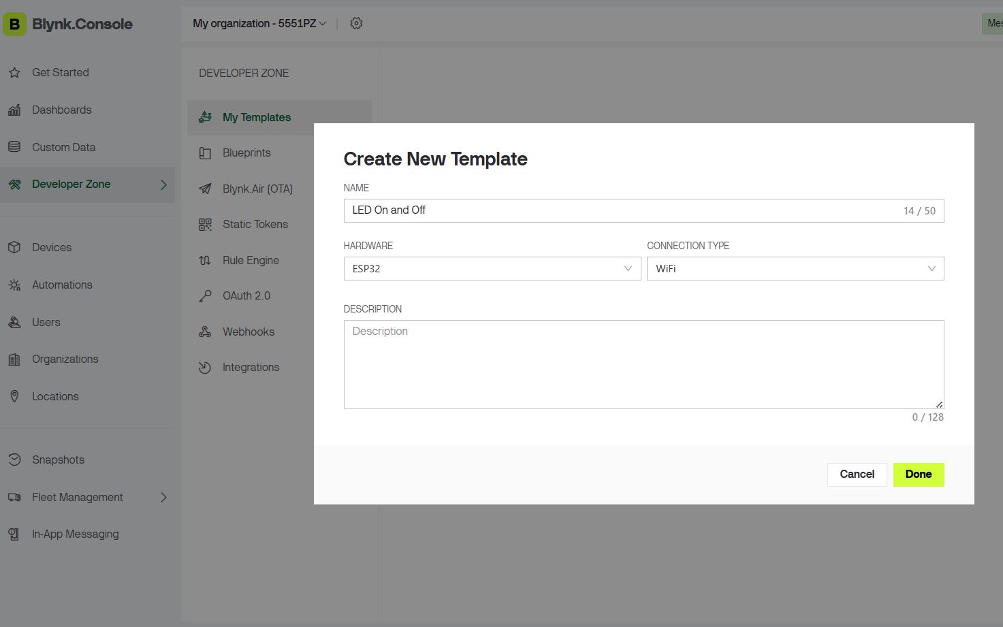Expand Developer Zone submenu chevron
The width and height of the screenshot is (1003, 627).
click(163, 184)
